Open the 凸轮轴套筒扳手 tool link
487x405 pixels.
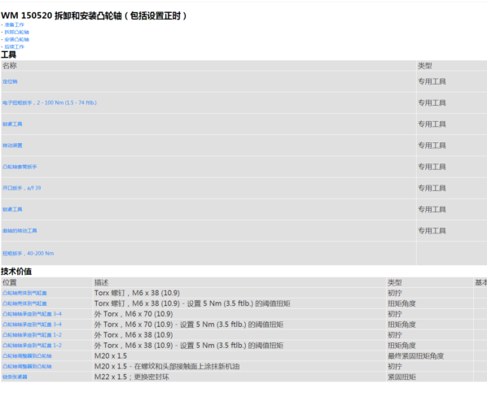coord(20,167)
